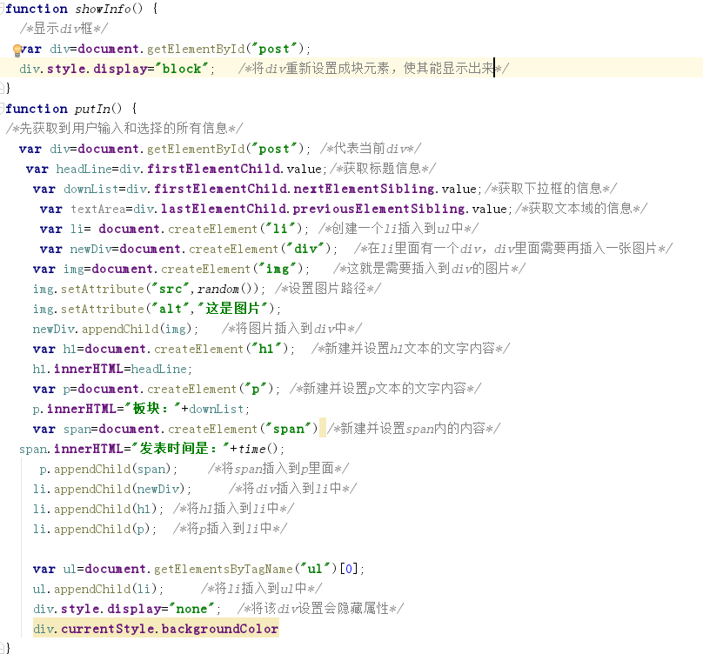Click comment '将该div设置会隐藏属性'

[319, 609]
